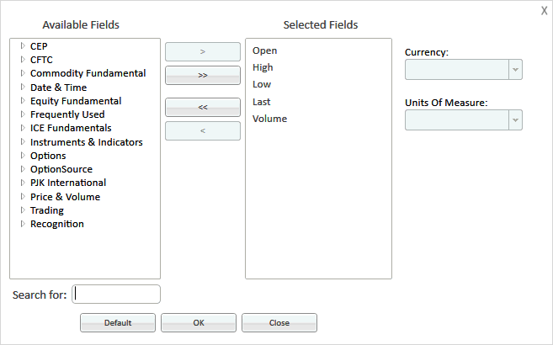The image size is (553, 345).
Task: Expand the CFTC category arrow
Action: point(23,59)
